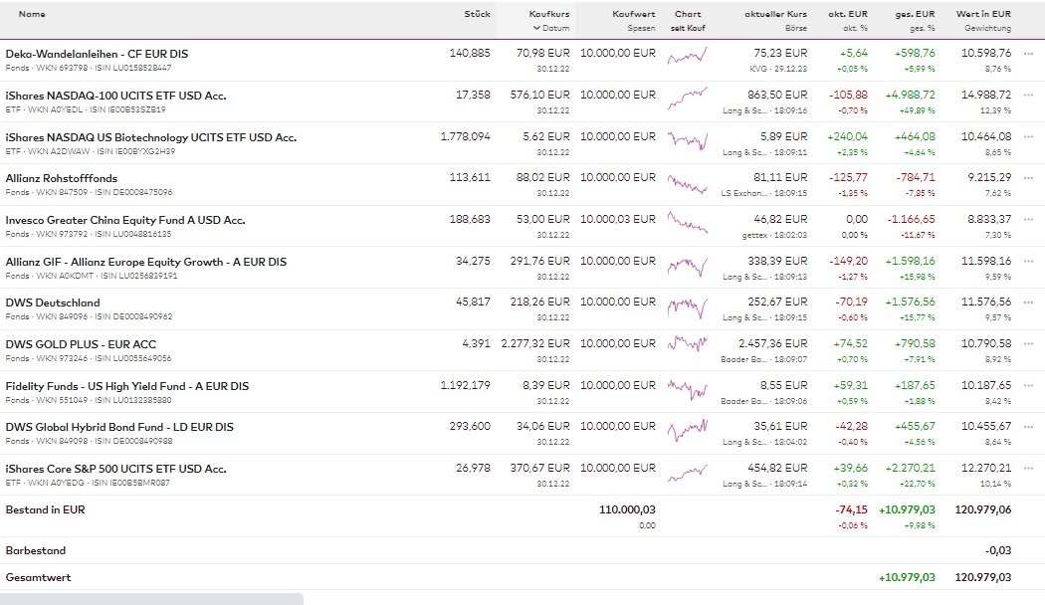Open the three-dot menu for Deka-Wandelanleihen
The height and width of the screenshot is (605, 1045).
point(1028,53)
